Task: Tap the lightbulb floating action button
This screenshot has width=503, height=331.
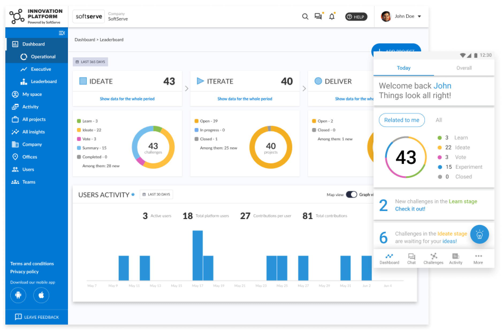Action: pyautogui.click(x=479, y=234)
